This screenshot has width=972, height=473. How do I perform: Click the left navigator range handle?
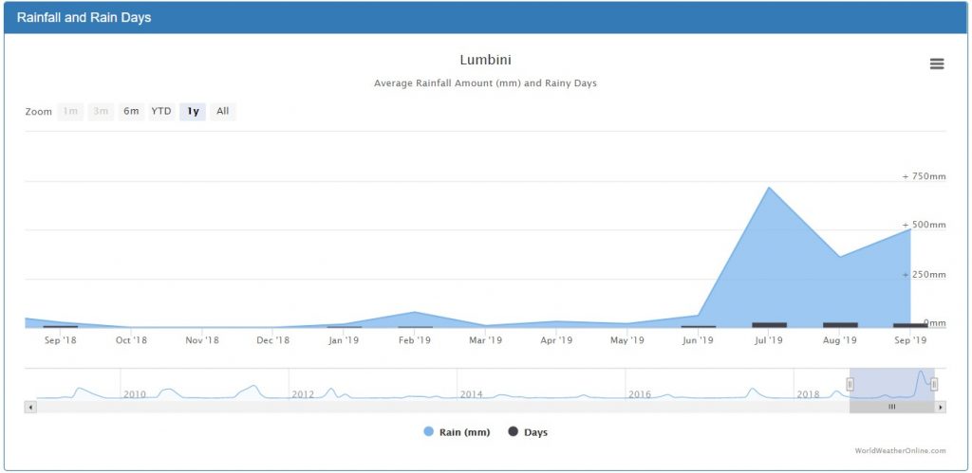[x=850, y=384]
